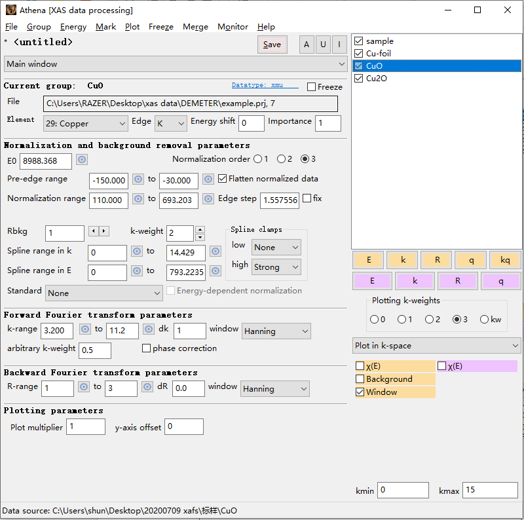Open the Merge menu

pyautogui.click(x=195, y=27)
